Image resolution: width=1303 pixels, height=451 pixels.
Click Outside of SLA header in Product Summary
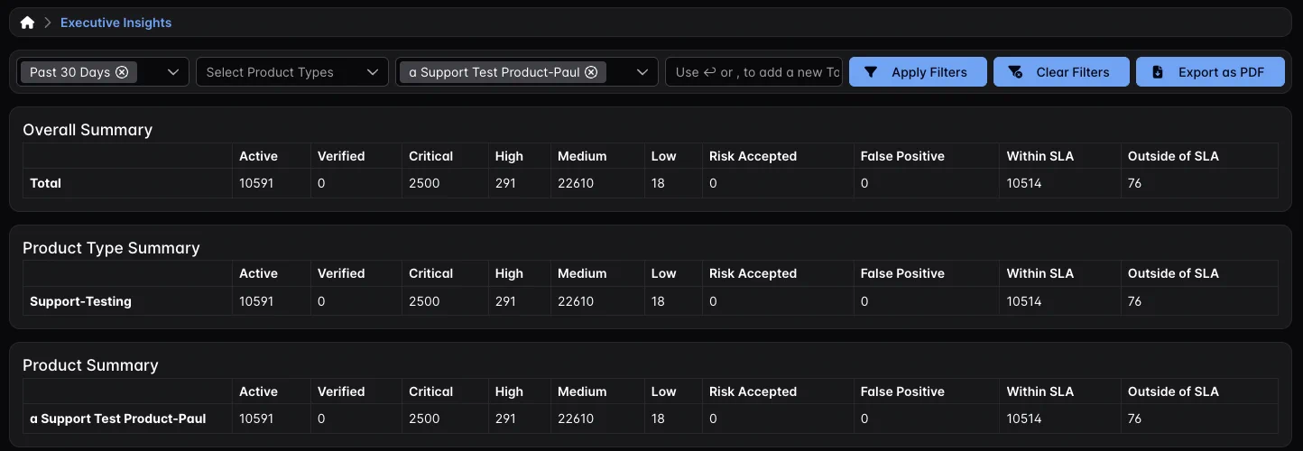click(1172, 391)
